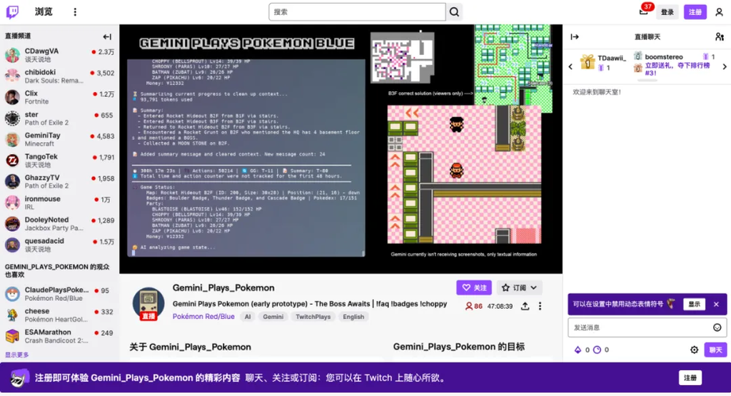The image size is (731, 396).
Task: Open the stream three-dot options menu
Action: pos(540,306)
